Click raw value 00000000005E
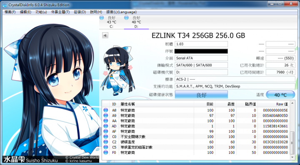The image size is (300, 165). [x=275, y=110]
